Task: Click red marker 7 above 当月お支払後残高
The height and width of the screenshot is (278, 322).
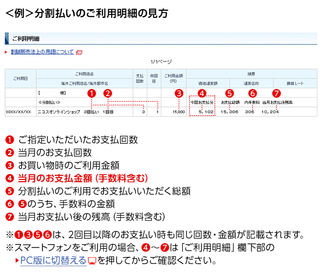Action: pyautogui.click(x=276, y=93)
